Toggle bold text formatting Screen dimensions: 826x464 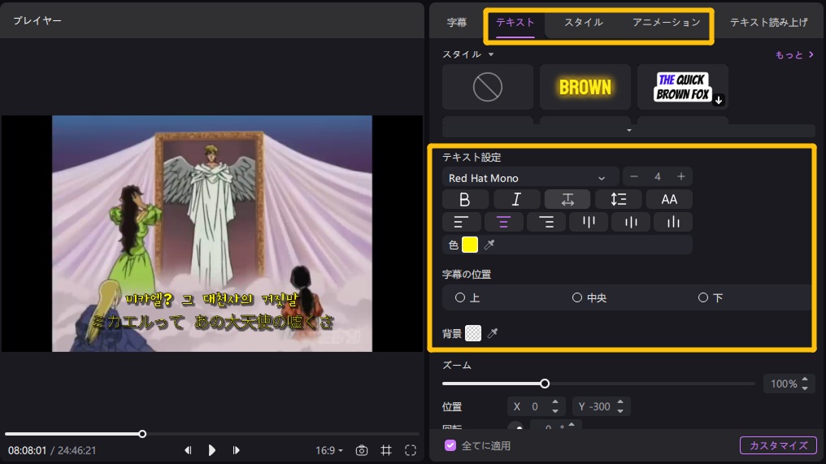pos(464,200)
